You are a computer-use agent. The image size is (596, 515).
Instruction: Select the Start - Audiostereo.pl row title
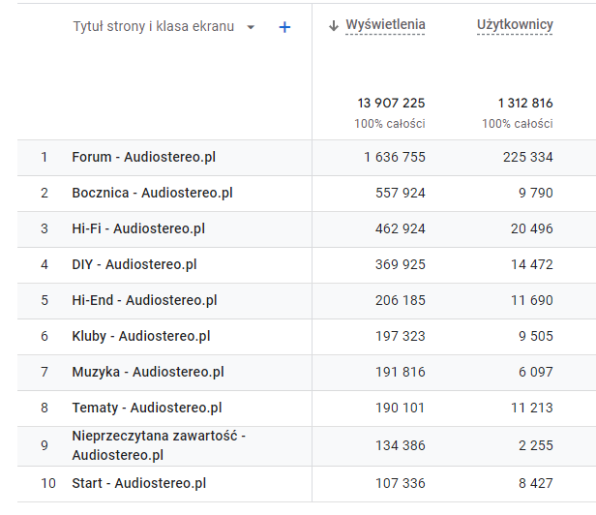(138, 483)
